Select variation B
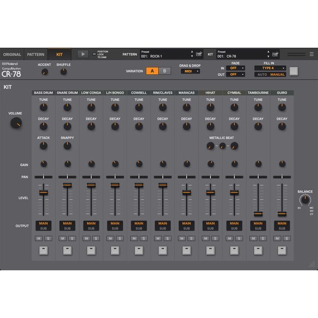This screenshot has width=318, height=318. pos(164,71)
